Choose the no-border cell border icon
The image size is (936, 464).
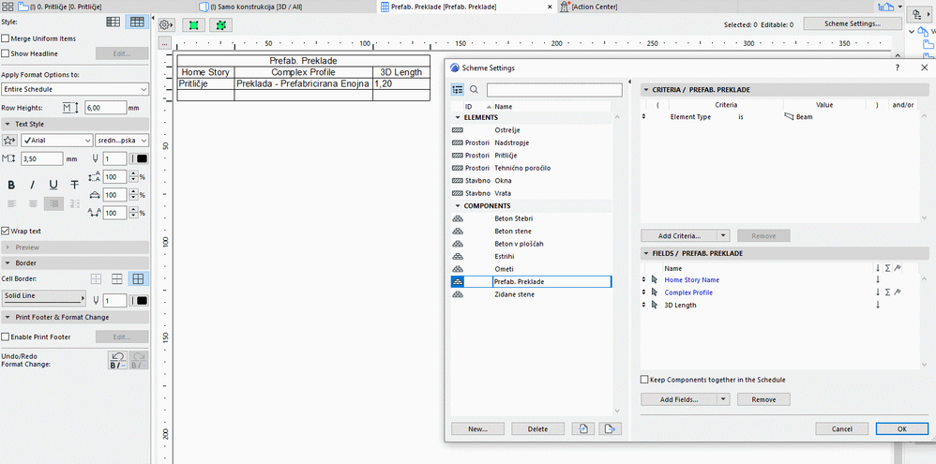pyautogui.click(x=96, y=278)
